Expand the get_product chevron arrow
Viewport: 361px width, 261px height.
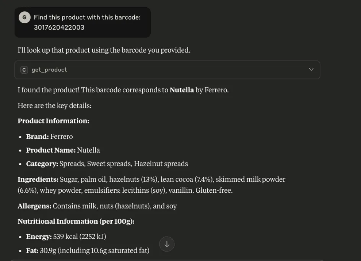click(x=311, y=70)
